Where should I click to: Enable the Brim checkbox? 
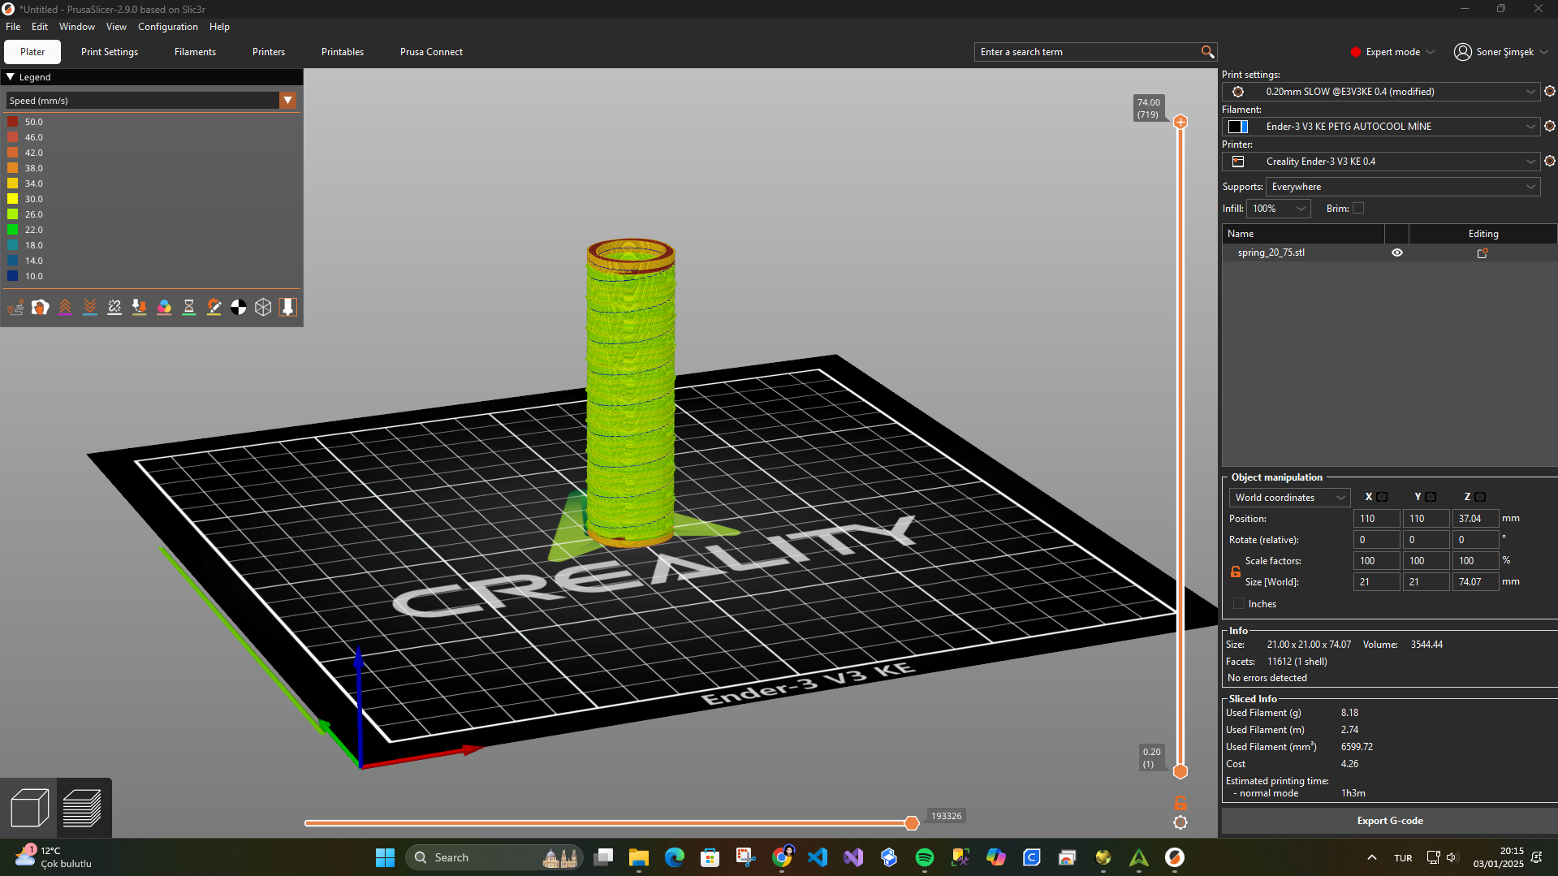(1358, 209)
